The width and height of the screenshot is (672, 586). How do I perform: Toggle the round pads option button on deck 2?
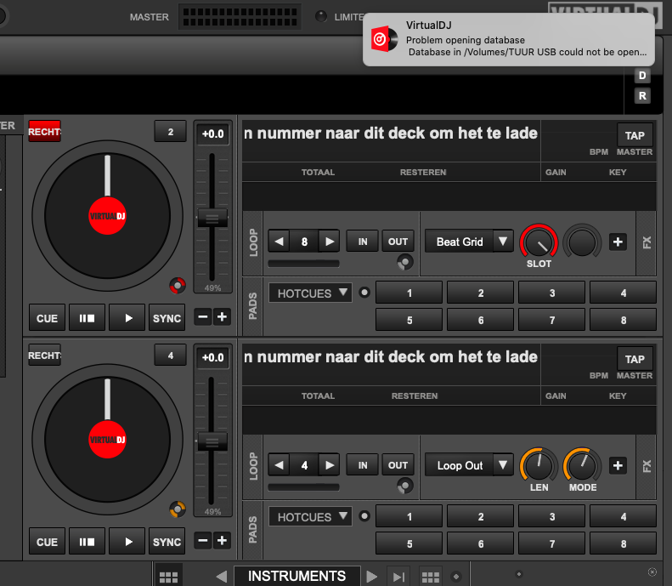pyautogui.click(x=364, y=293)
